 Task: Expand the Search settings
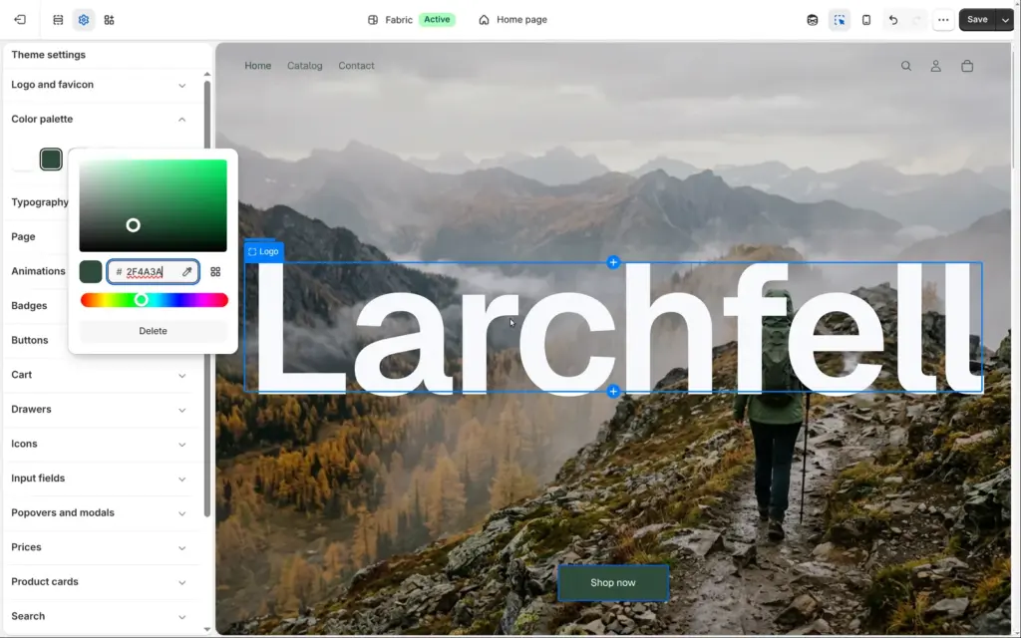coord(99,616)
